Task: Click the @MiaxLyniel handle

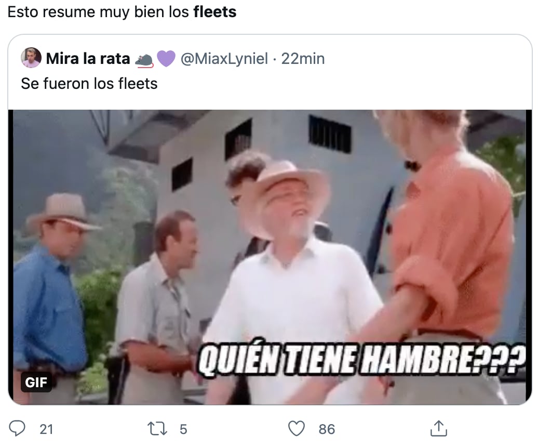Action: [224, 59]
